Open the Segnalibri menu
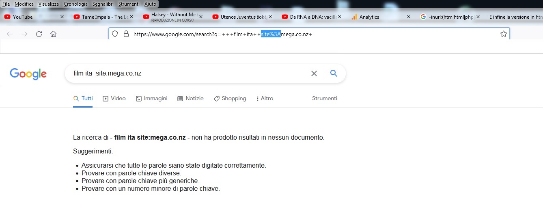 tap(103, 4)
